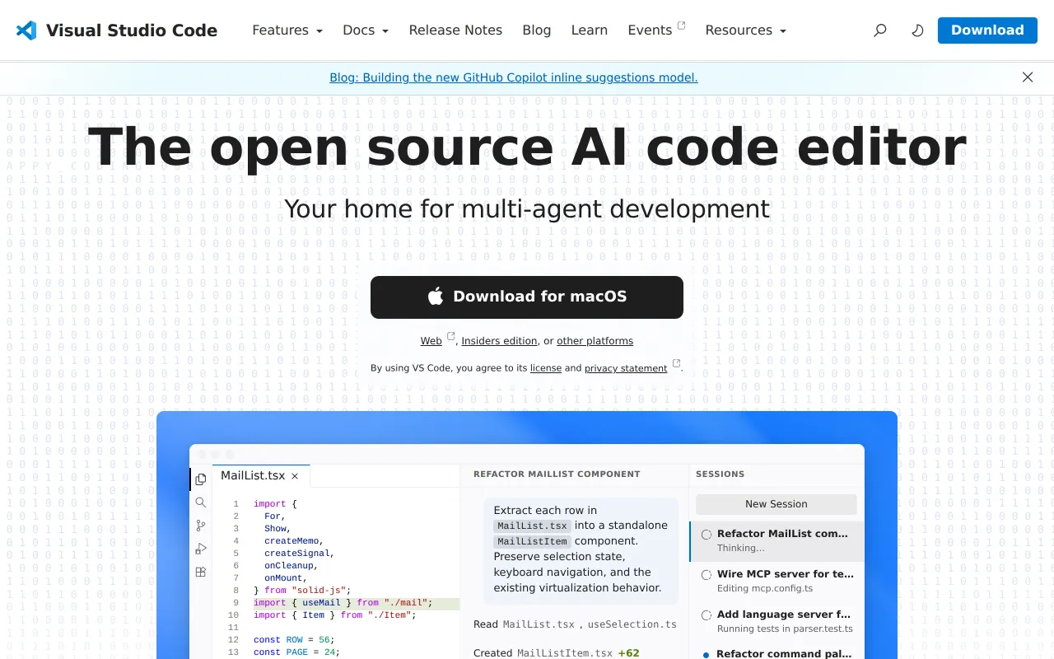Open the Learn page
Viewport: 1054px width, 659px height.
click(590, 30)
